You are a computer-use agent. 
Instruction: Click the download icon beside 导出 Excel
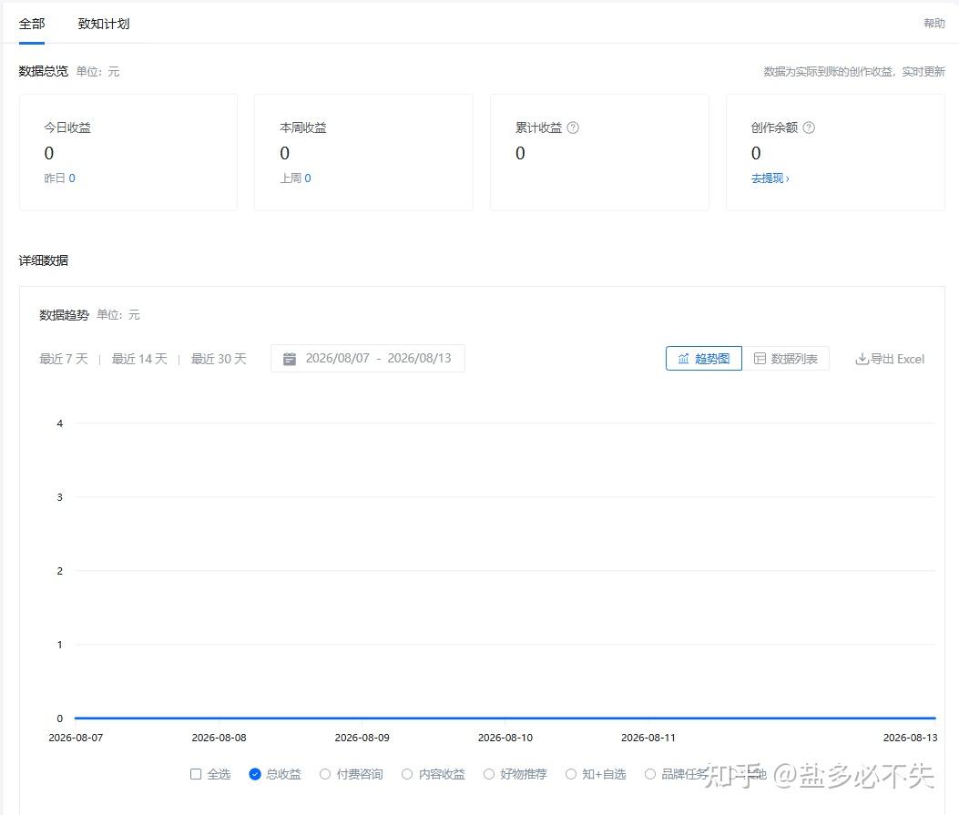pyautogui.click(x=862, y=359)
